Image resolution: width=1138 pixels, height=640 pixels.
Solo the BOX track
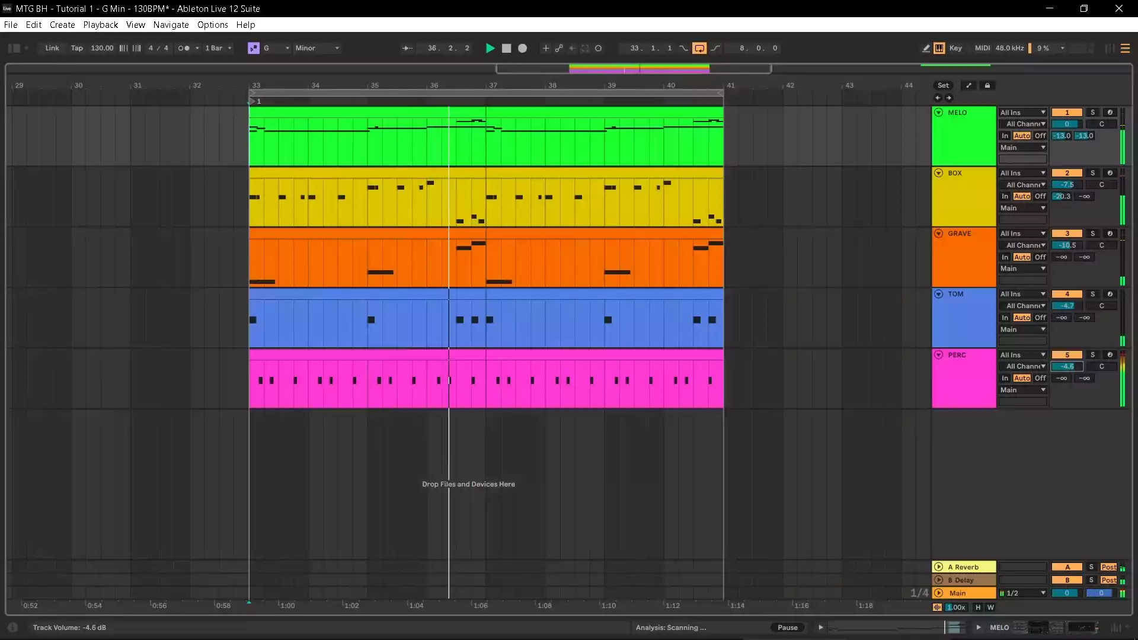[x=1093, y=173]
